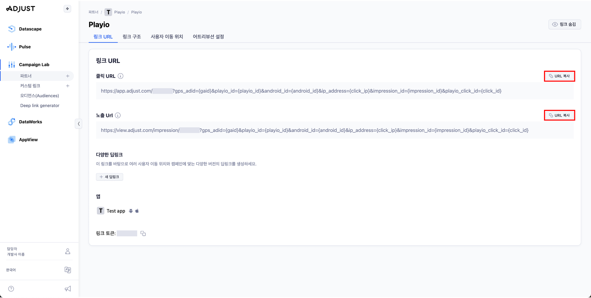591x298 pixels.
Task: Open AppView from the sidebar
Action: [28, 139]
